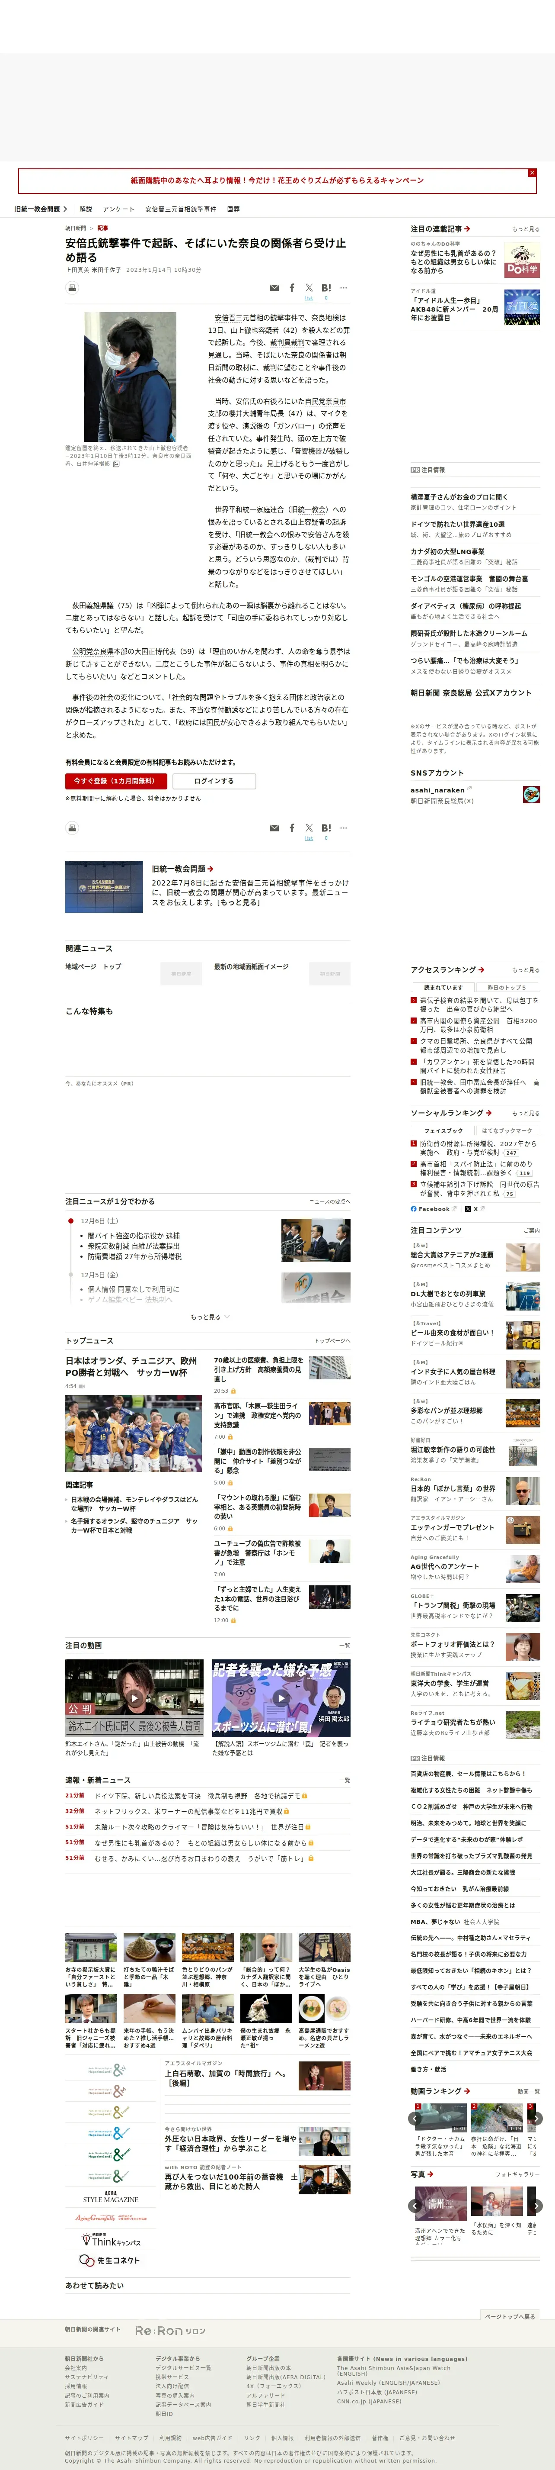555x2470 pixels.
Task: Select the アンケート navigation tab
Action: [119, 209]
